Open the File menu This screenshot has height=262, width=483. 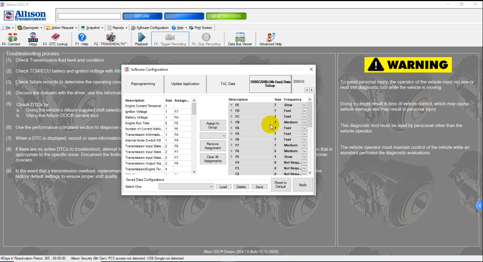7,28
